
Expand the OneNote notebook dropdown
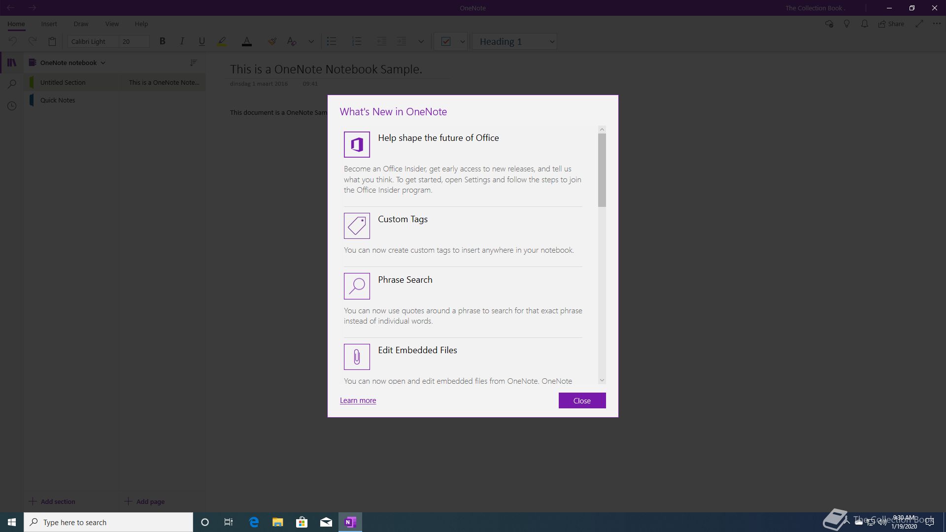[x=68, y=63]
